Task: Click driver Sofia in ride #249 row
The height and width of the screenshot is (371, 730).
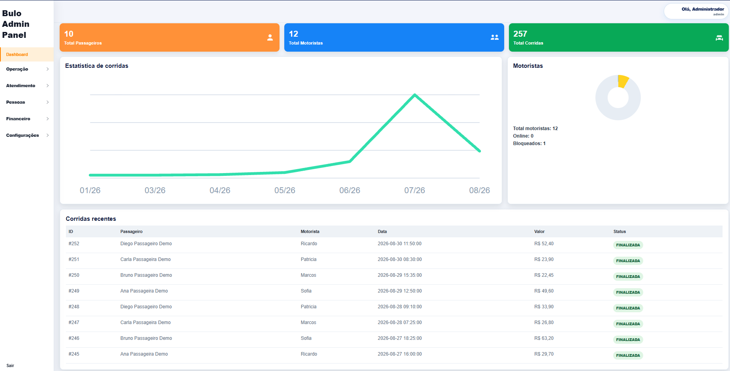Action: pos(306,291)
